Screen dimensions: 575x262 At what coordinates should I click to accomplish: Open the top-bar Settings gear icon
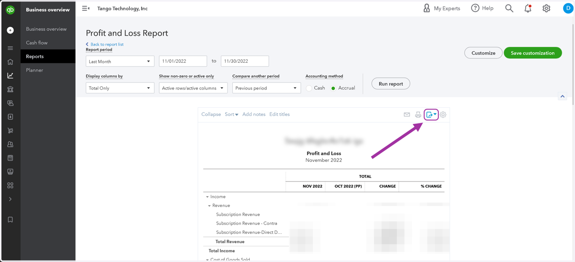pos(546,8)
